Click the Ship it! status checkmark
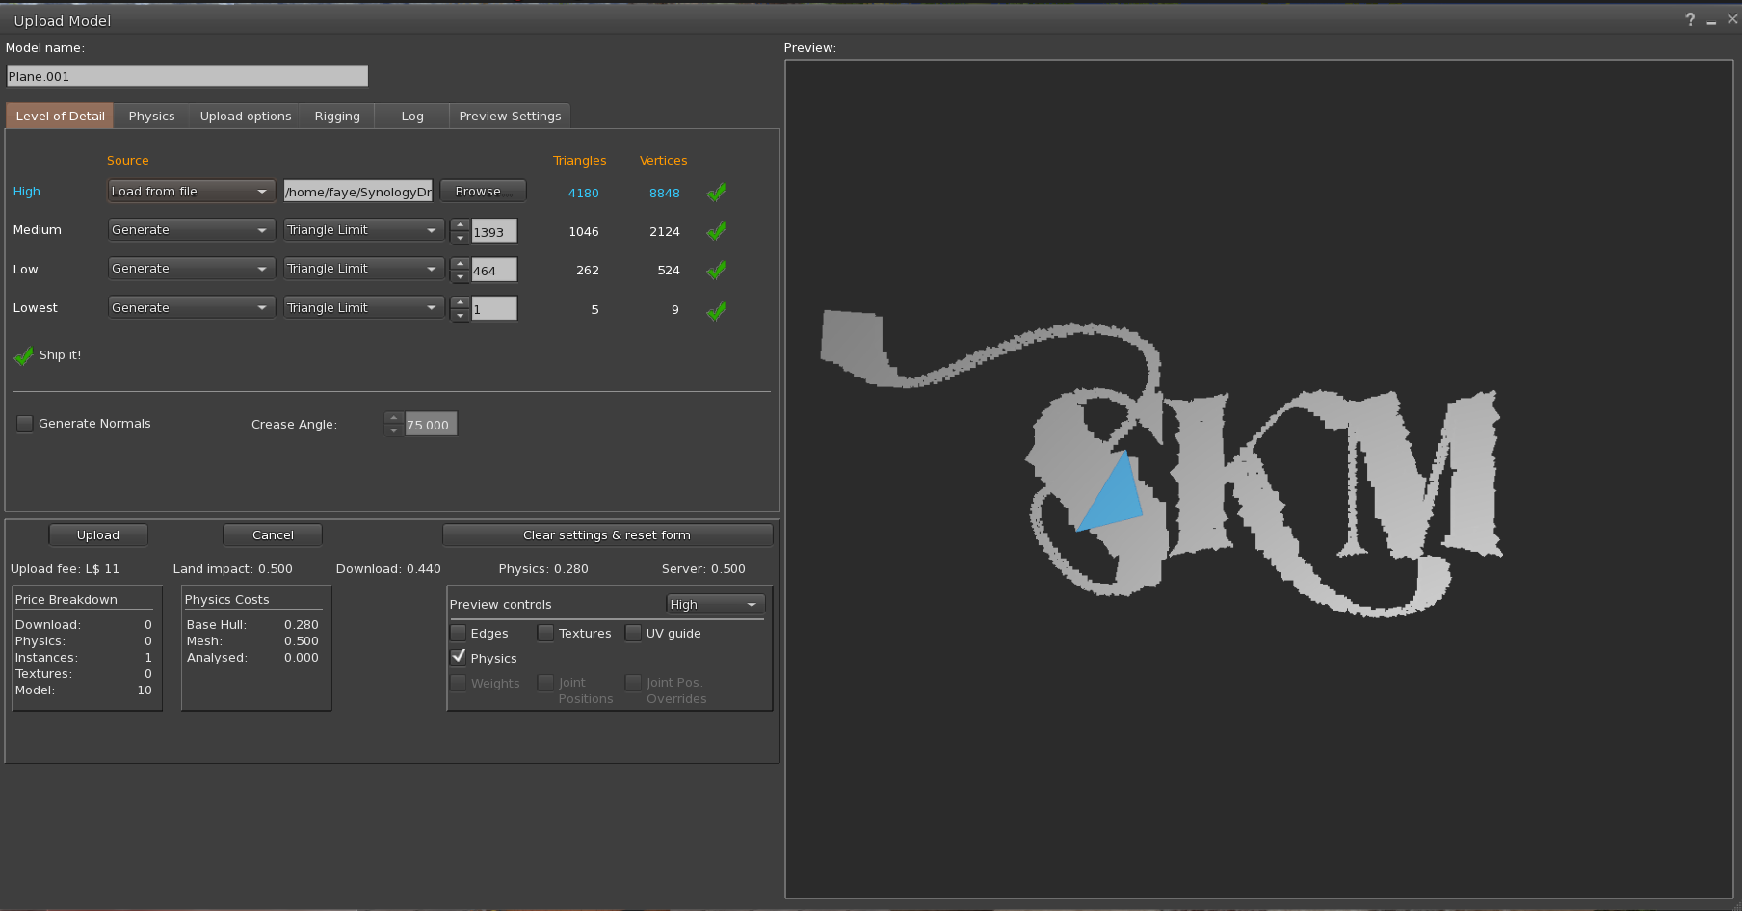This screenshot has height=911, width=1742. pyautogui.click(x=23, y=356)
